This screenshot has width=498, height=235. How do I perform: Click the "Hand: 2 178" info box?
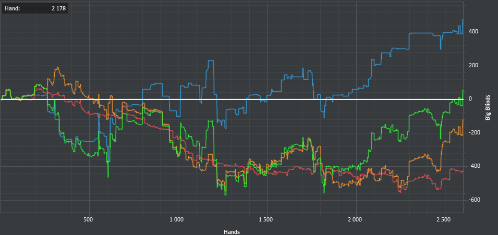pos(34,8)
